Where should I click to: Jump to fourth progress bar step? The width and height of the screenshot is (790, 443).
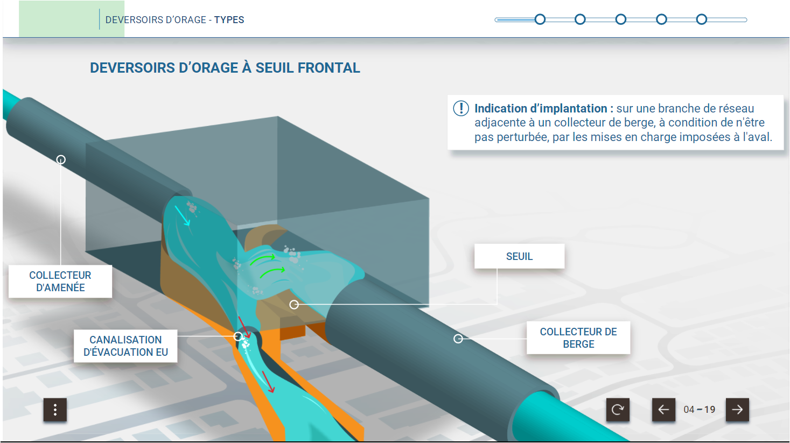(661, 20)
